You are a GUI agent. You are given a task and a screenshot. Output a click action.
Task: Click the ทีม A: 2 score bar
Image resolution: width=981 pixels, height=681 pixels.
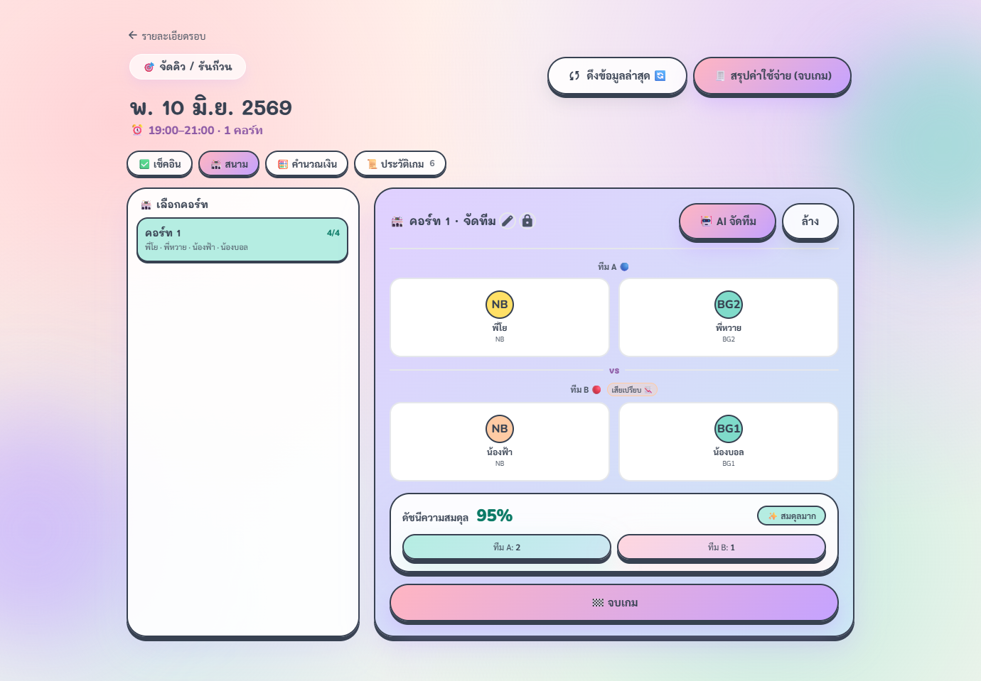click(x=507, y=547)
